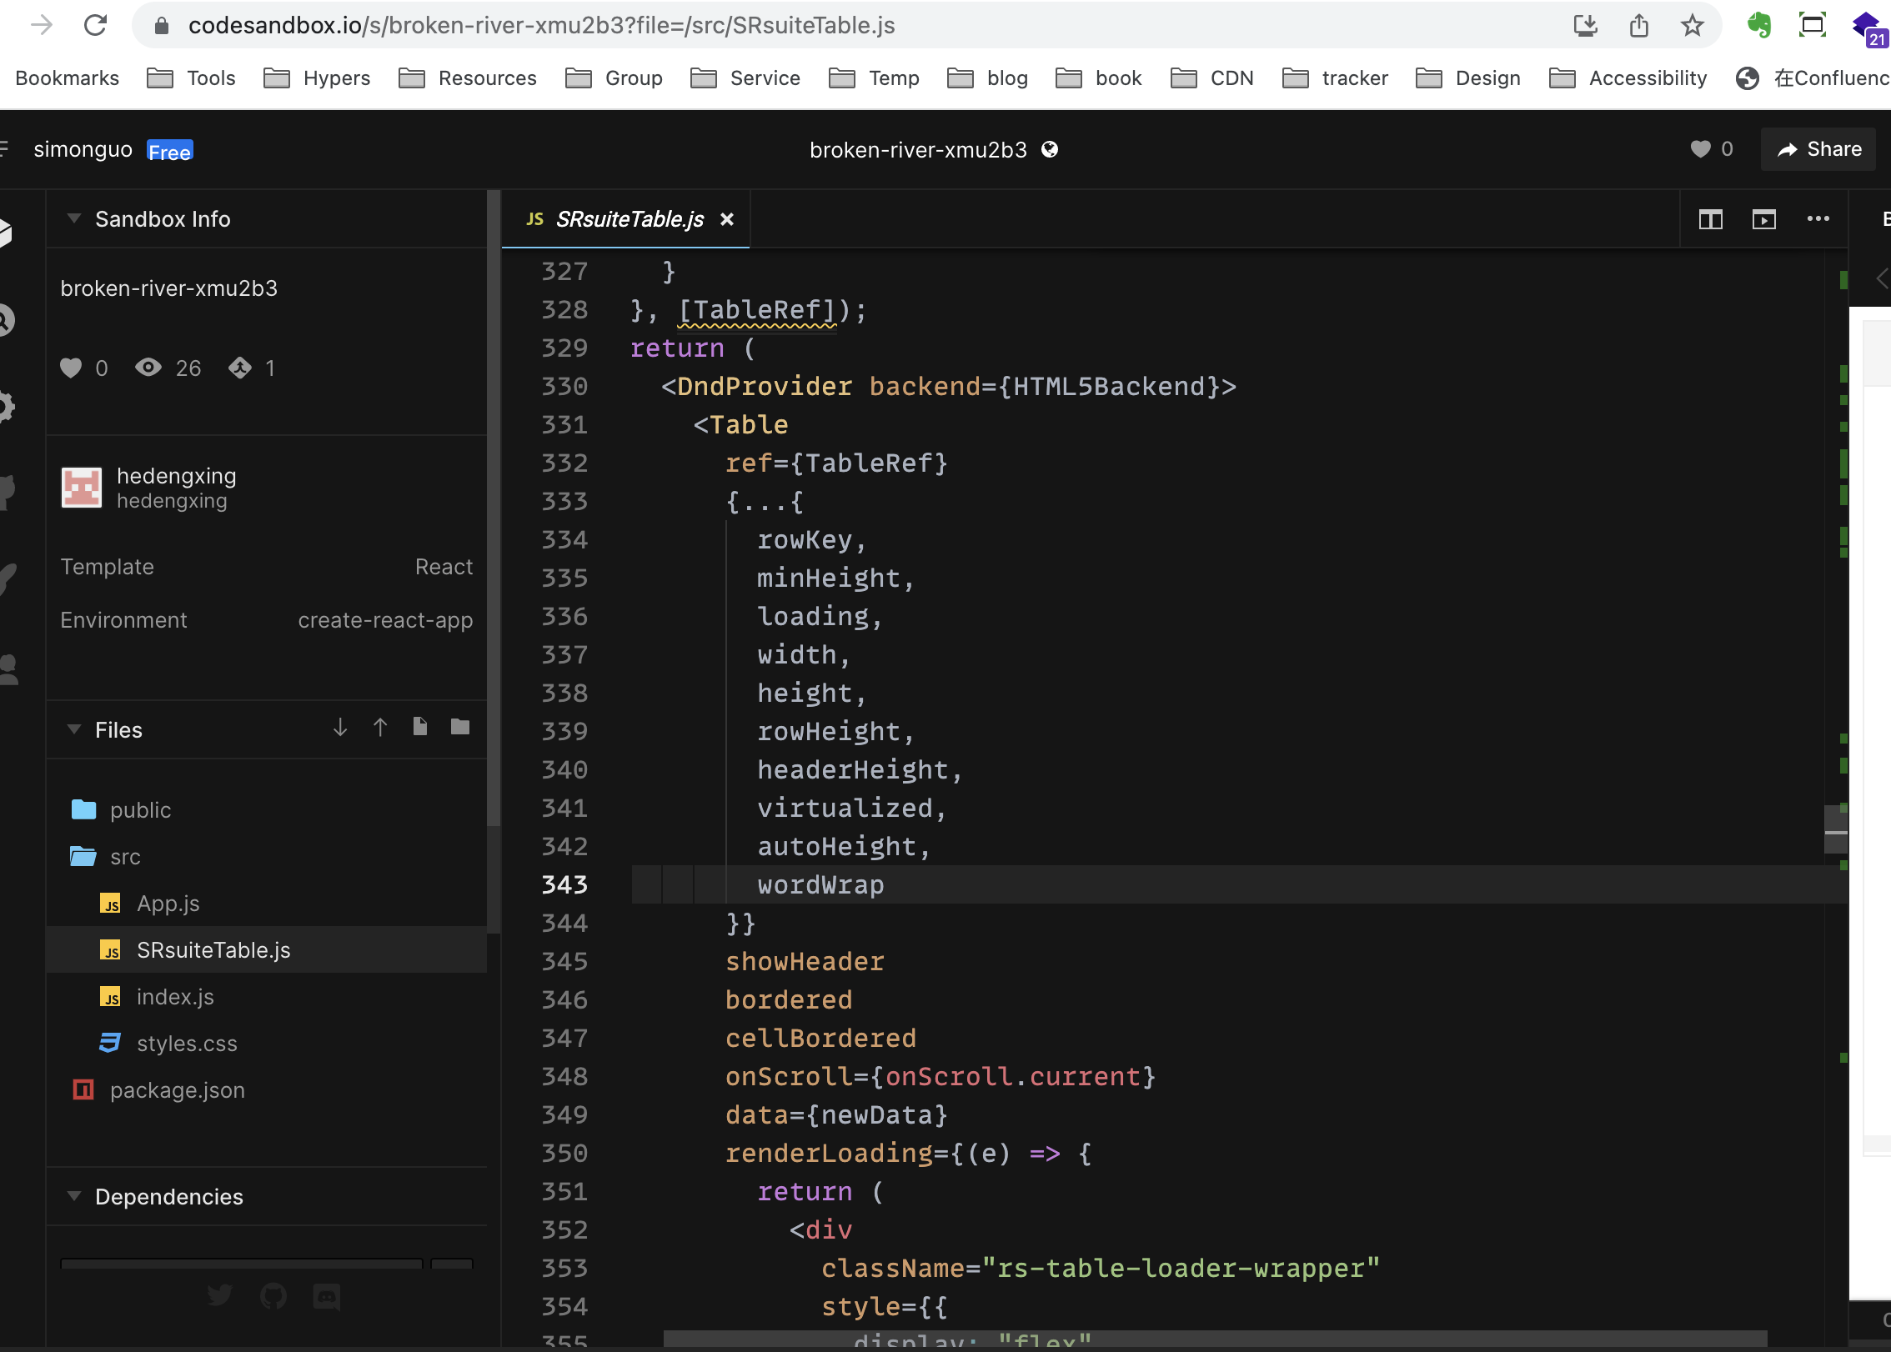Click the Share button
Viewport: 1891px width, 1352px height.
1818,149
